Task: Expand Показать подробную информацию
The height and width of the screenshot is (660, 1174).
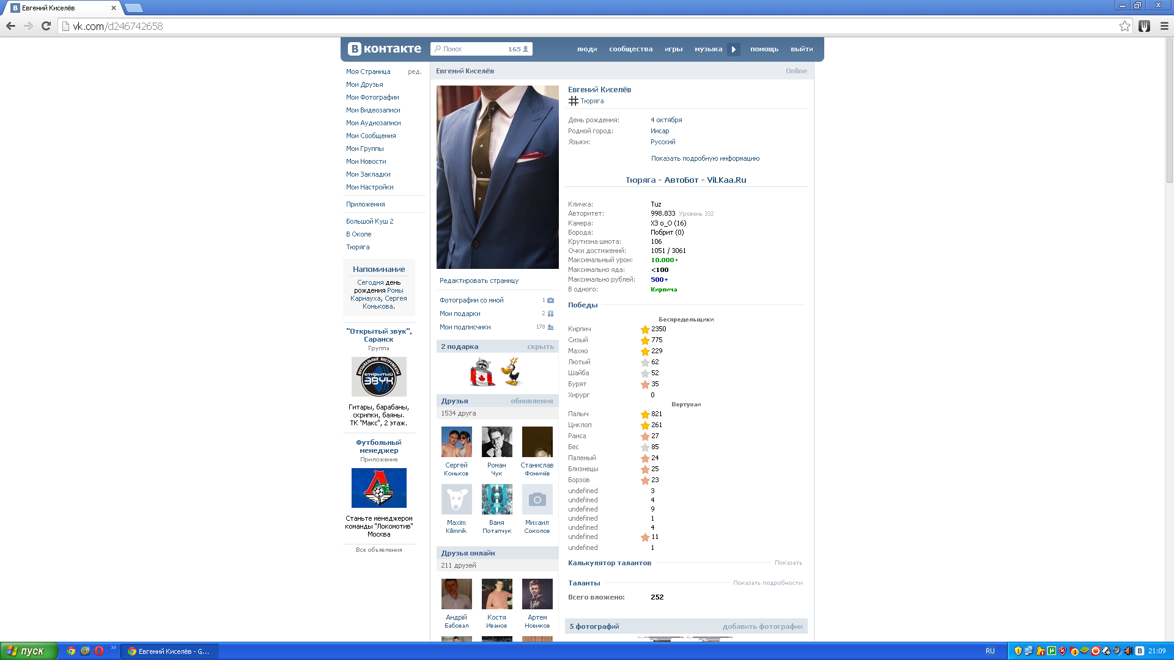Action: [705, 158]
